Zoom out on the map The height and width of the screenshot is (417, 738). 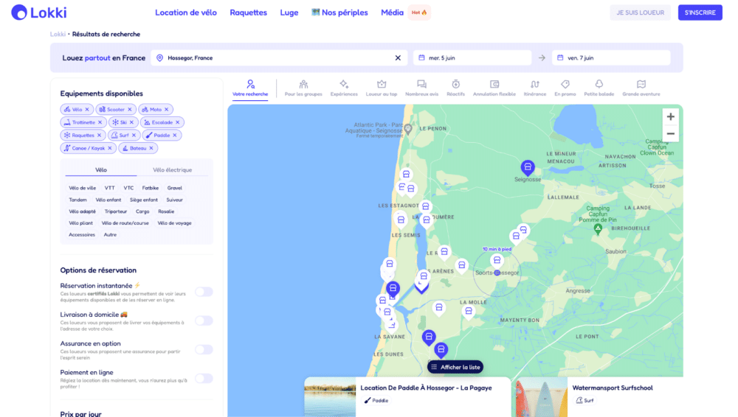pyautogui.click(x=671, y=134)
